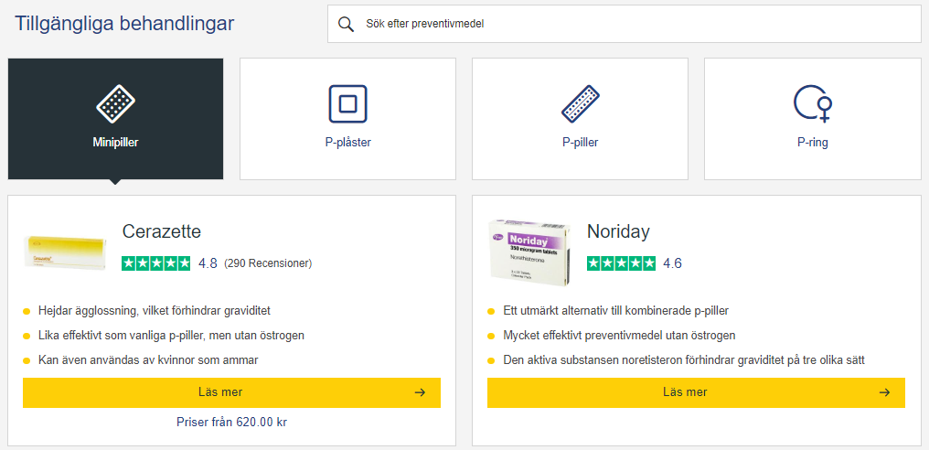Click the Noriday package image
This screenshot has height=450, width=929.
coord(530,249)
